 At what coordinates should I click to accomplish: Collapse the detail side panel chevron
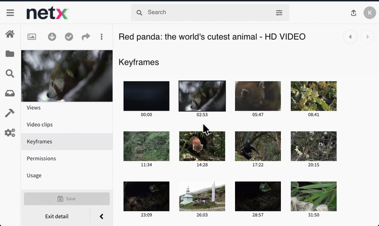pos(101,217)
